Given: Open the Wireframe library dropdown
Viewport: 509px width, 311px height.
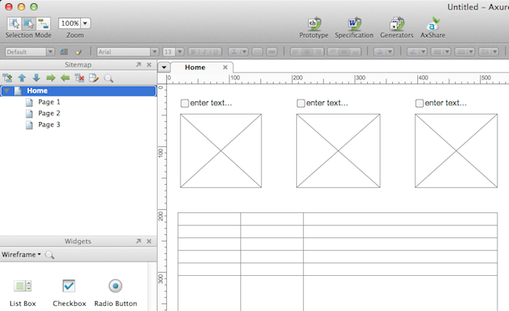Looking at the screenshot, I should click(21, 254).
